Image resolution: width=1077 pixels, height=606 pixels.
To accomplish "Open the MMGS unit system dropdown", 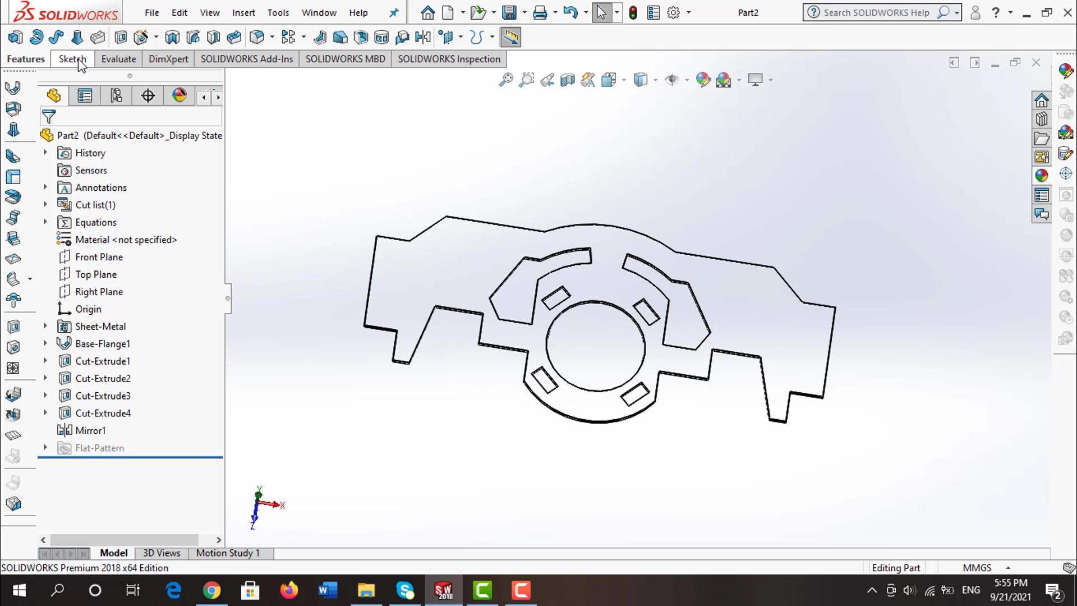I will (1008, 568).
